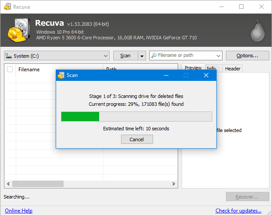
Task: Click the 'Windows 10 Pro 64-bit' text
Action: (60, 32)
